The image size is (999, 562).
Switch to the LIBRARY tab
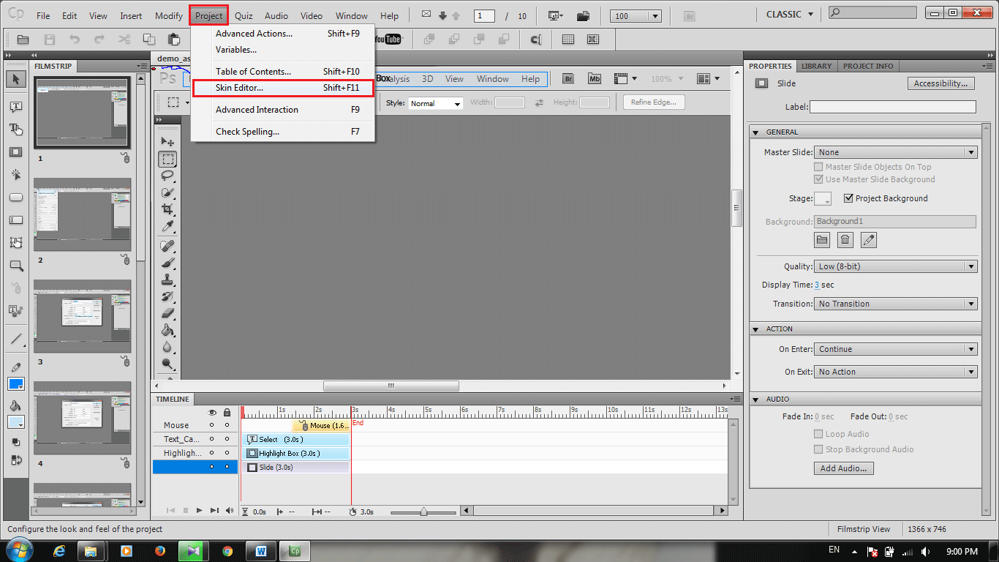816,66
